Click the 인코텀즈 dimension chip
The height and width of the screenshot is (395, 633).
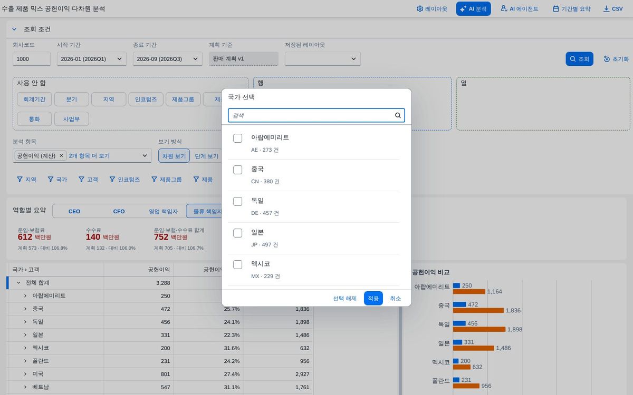point(146,99)
